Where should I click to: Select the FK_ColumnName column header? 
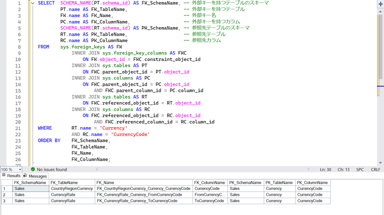[x=210, y=183]
